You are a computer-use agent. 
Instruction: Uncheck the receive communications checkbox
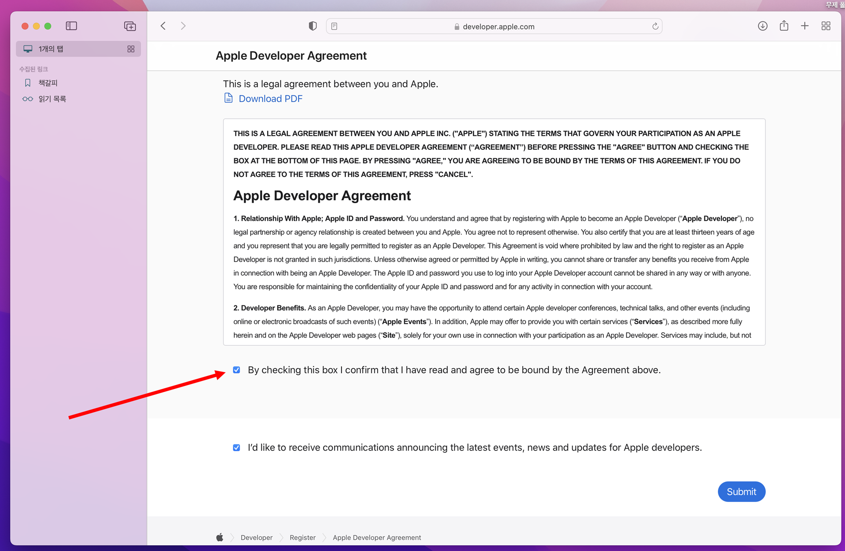coord(237,448)
